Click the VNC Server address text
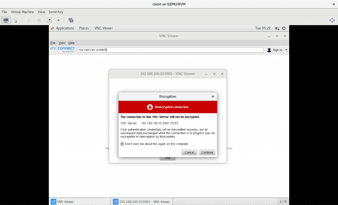338x205 pixels. [159, 123]
